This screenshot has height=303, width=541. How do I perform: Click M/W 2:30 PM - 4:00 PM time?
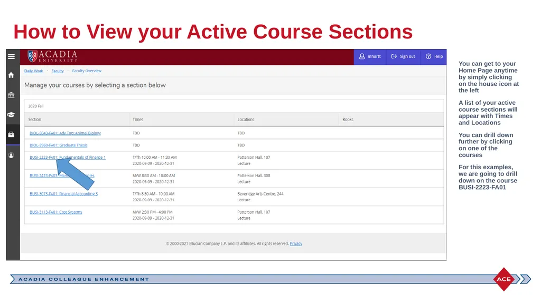(x=153, y=212)
